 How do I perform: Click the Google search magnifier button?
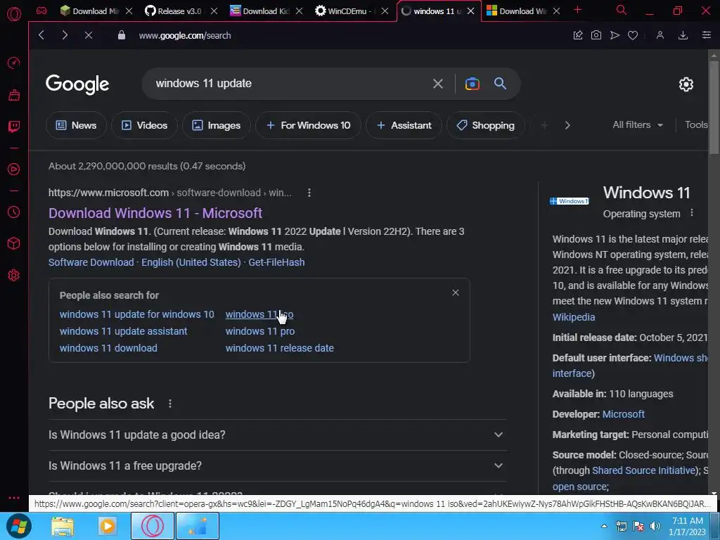(500, 84)
